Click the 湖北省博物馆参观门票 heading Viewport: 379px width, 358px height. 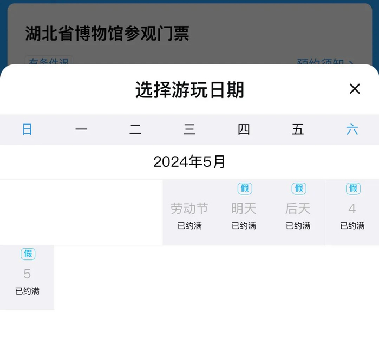107,34
